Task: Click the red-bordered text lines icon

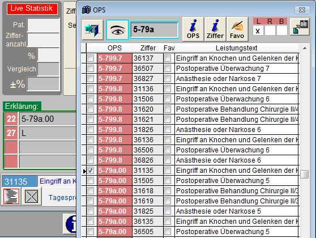Action: click(11, 196)
